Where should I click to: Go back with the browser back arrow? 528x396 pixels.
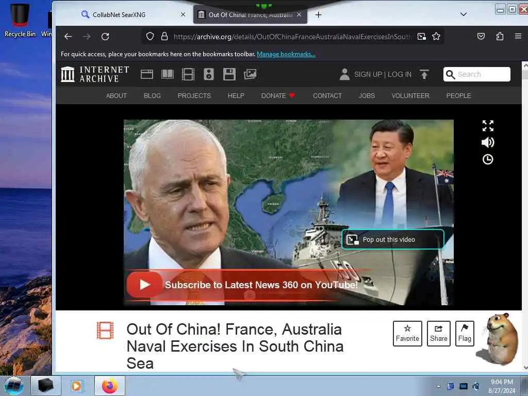coord(68,37)
